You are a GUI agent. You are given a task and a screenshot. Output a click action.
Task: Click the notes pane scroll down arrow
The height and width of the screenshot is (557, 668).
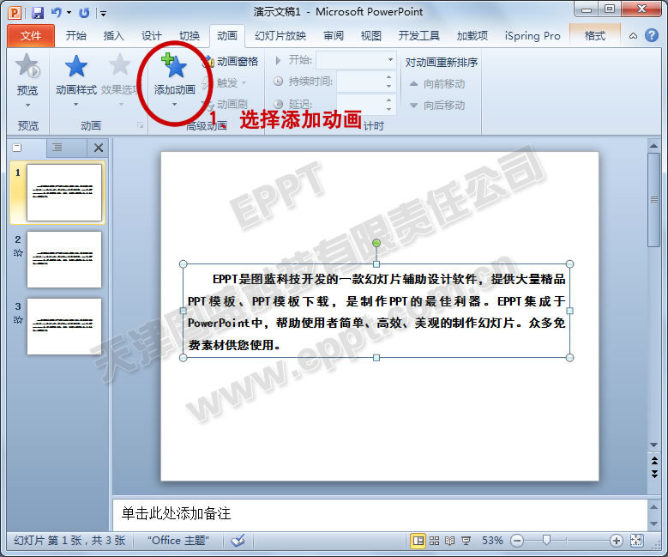pyautogui.click(x=654, y=524)
